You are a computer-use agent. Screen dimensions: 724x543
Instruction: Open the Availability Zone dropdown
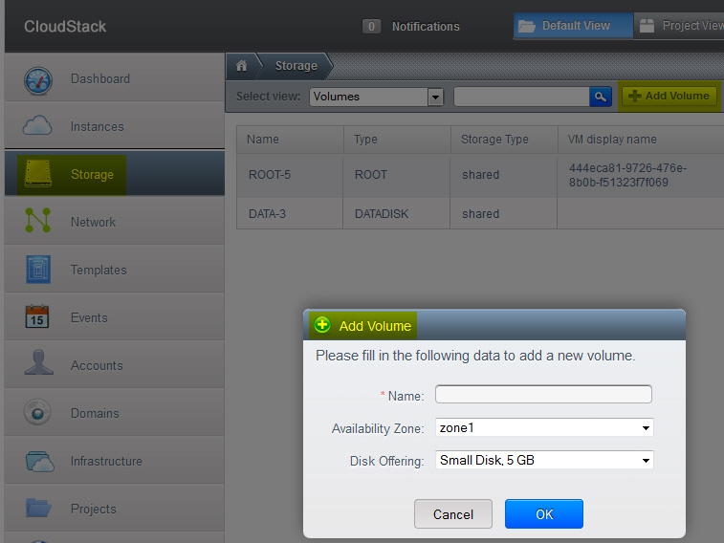pyautogui.click(x=543, y=428)
